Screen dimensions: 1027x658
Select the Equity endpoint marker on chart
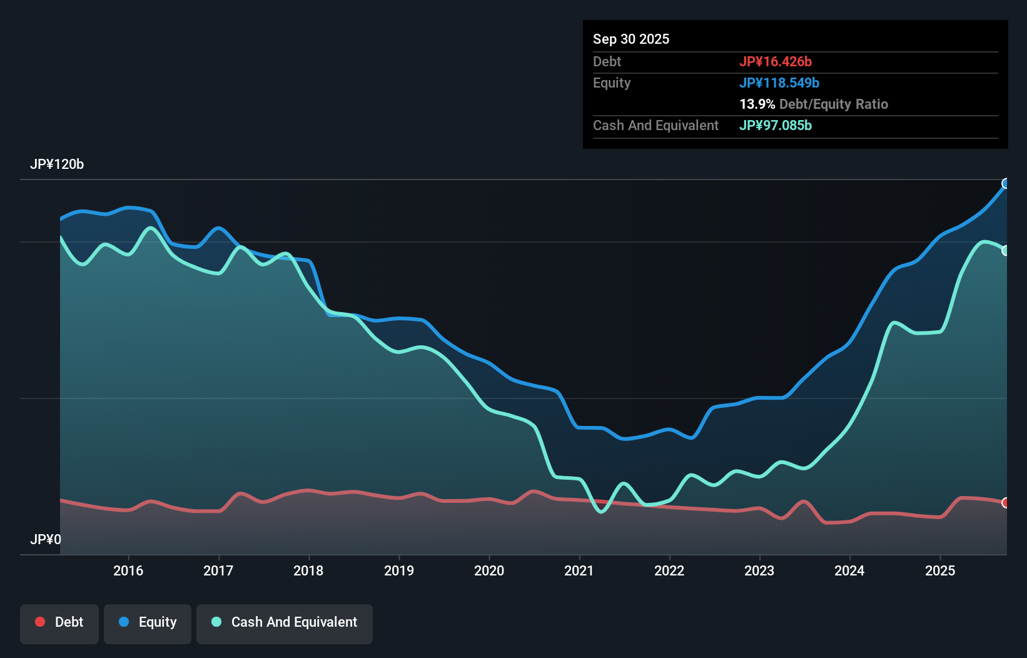pyautogui.click(x=1006, y=183)
